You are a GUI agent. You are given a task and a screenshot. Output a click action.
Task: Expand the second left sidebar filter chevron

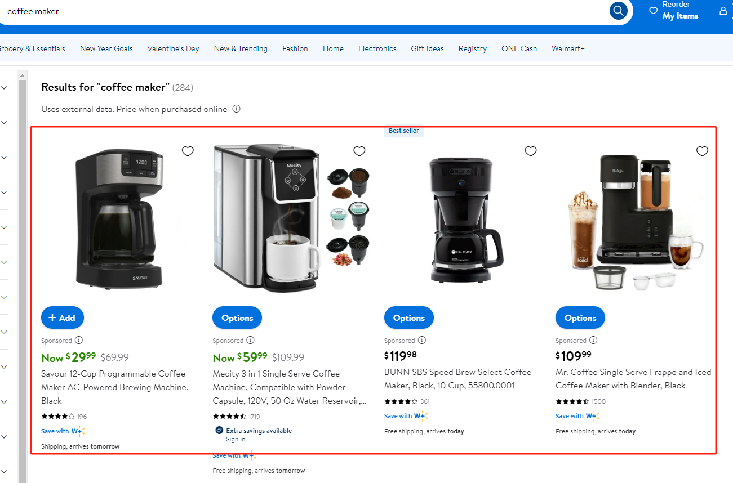[x=4, y=122]
